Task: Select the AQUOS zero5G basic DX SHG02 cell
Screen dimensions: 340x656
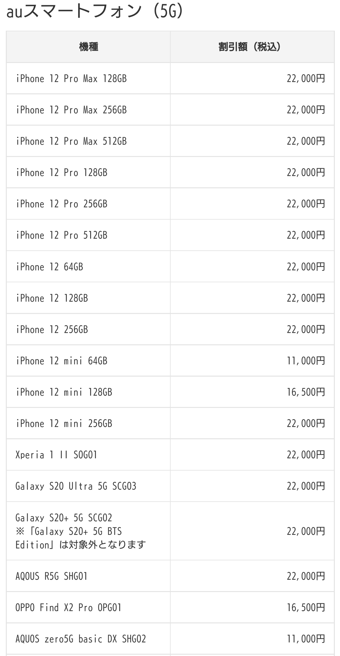Action: click(81, 639)
